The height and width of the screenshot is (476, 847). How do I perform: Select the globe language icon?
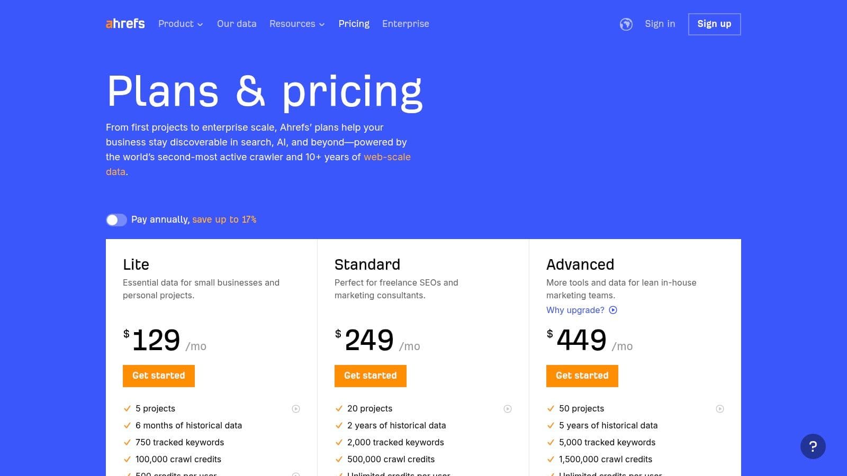pos(626,24)
